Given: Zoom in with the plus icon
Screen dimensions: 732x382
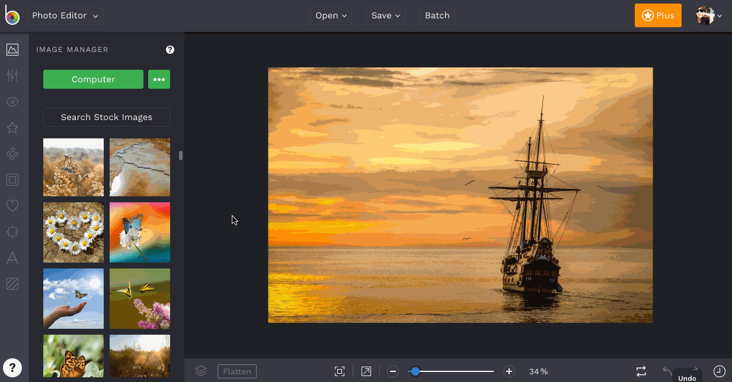Looking at the screenshot, I should [x=509, y=371].
